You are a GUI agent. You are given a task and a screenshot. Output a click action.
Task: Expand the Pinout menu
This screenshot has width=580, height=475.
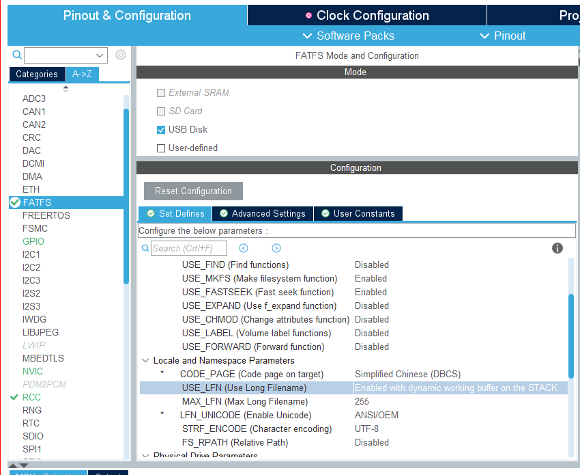[x=503, y=36]
